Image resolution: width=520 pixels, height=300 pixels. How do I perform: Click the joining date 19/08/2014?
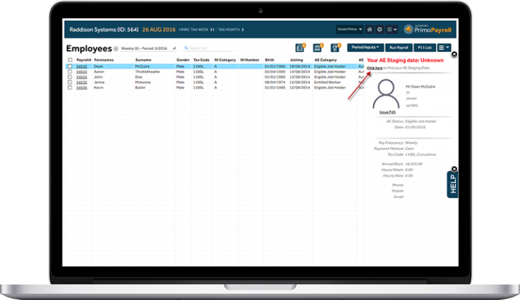tap(300, 66)
